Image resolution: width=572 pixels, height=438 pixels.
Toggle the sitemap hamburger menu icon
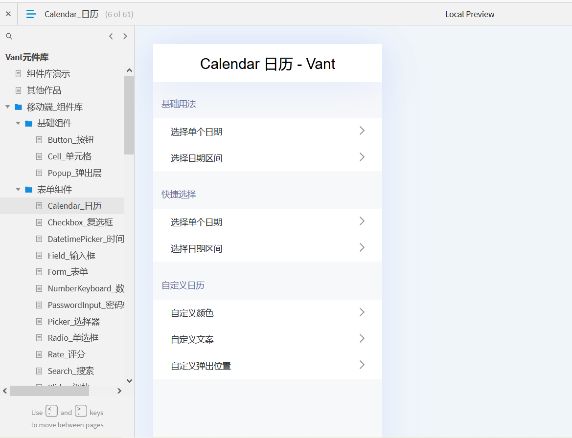tap(31, 14)
